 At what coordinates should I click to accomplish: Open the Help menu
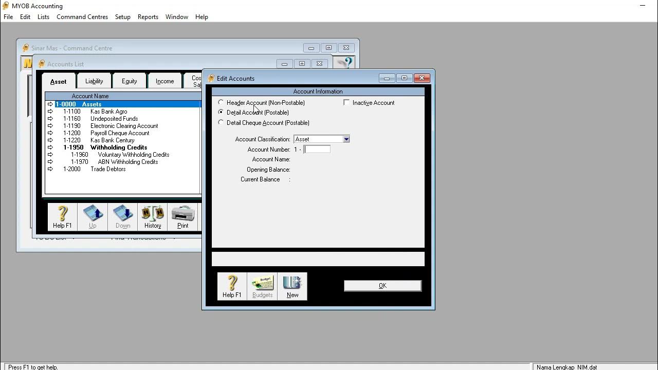point(202,17)
